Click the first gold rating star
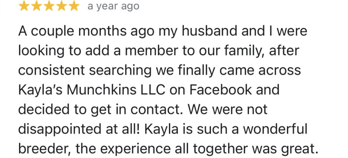The width and height of the screenshot is (348, 158). click(24, 6)
